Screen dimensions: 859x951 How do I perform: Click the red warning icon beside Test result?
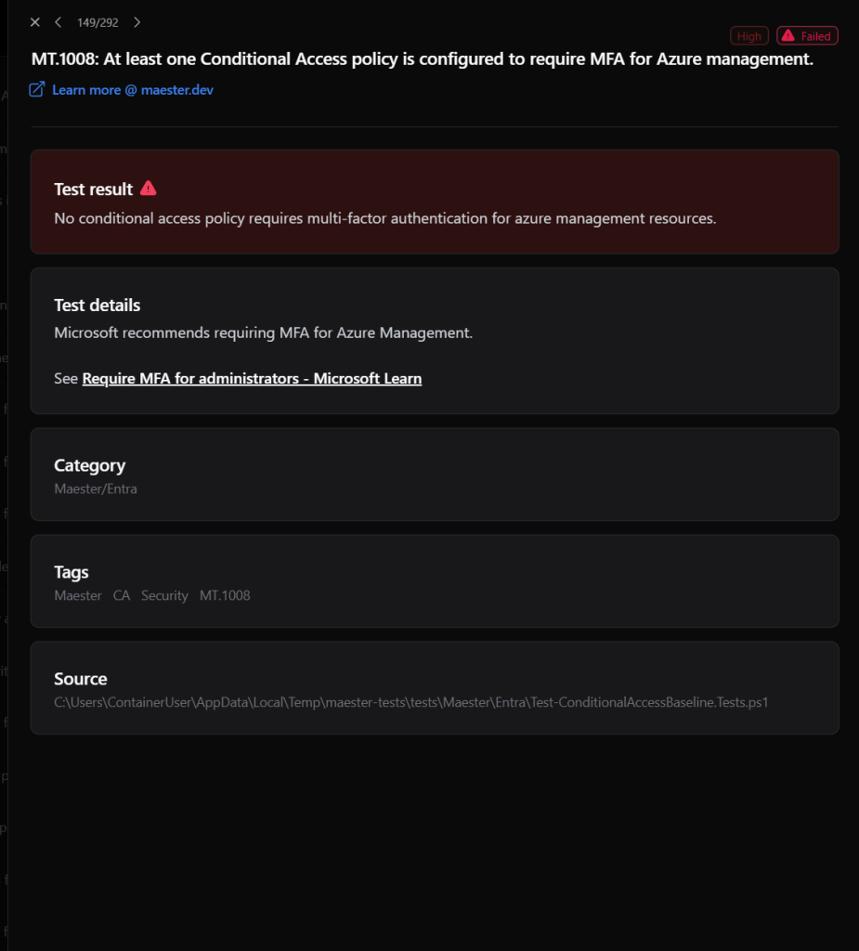tap(148, 189)
